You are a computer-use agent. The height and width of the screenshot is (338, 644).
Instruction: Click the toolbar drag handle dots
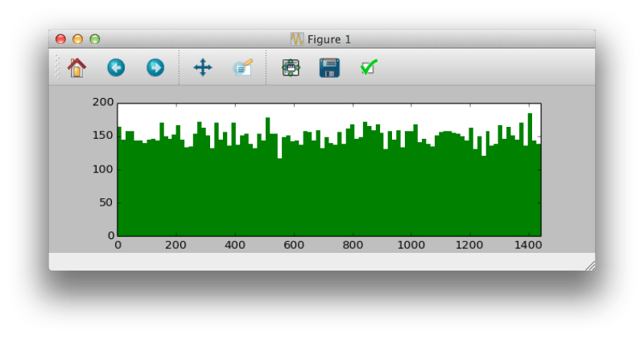click(57, 67)
